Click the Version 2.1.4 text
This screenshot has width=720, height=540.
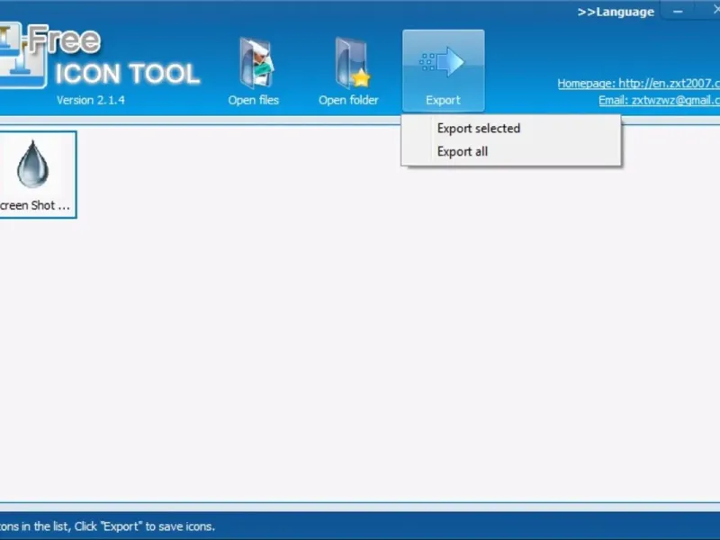click(x=91, y=100)
